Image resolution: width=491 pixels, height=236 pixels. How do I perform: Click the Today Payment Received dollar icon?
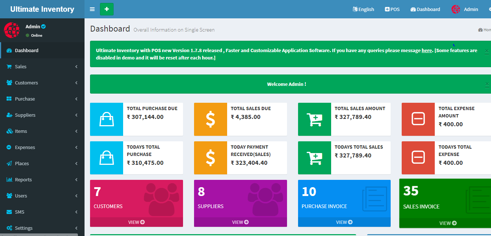[211, 157]
